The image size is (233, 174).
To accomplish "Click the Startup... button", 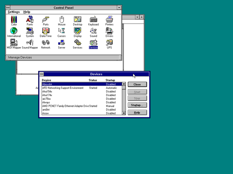I will pos(137,105).
